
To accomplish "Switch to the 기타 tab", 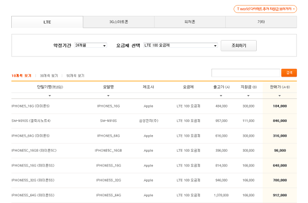I will (261, 22).
